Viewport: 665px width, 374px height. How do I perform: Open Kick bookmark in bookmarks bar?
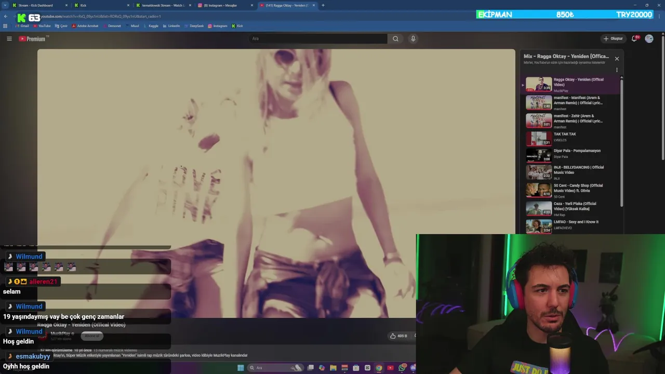[237, 26]
